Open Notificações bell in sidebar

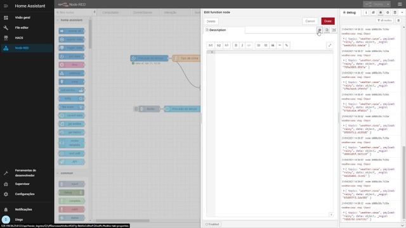pyautogui.click(x=27, y=210)
